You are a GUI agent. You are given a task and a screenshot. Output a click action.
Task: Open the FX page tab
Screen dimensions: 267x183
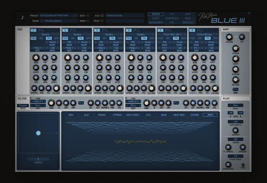171,22
